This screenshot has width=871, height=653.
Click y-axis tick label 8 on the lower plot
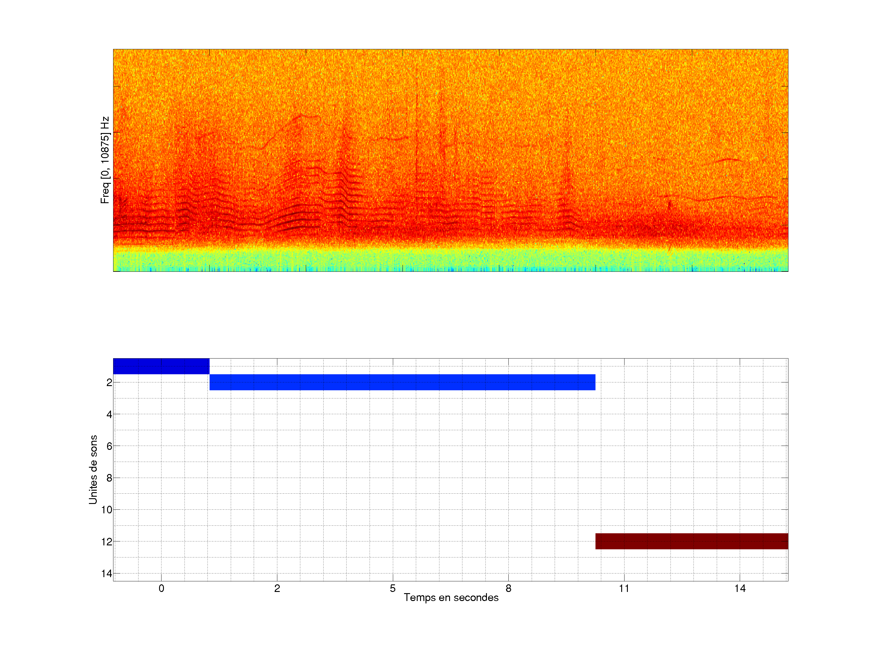pyautogui.click(x=109, y=478)
